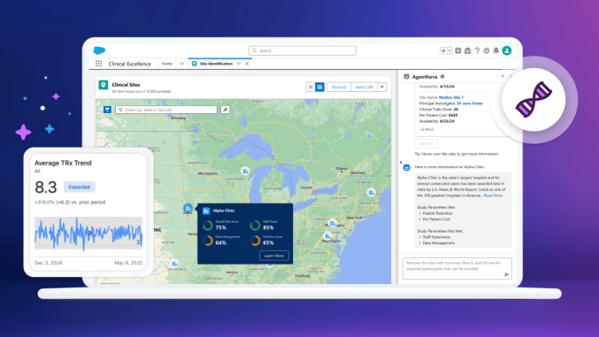This screenshot has width=599, height=337.
Task: Switch to map view of sites
Action: point(319,87)
